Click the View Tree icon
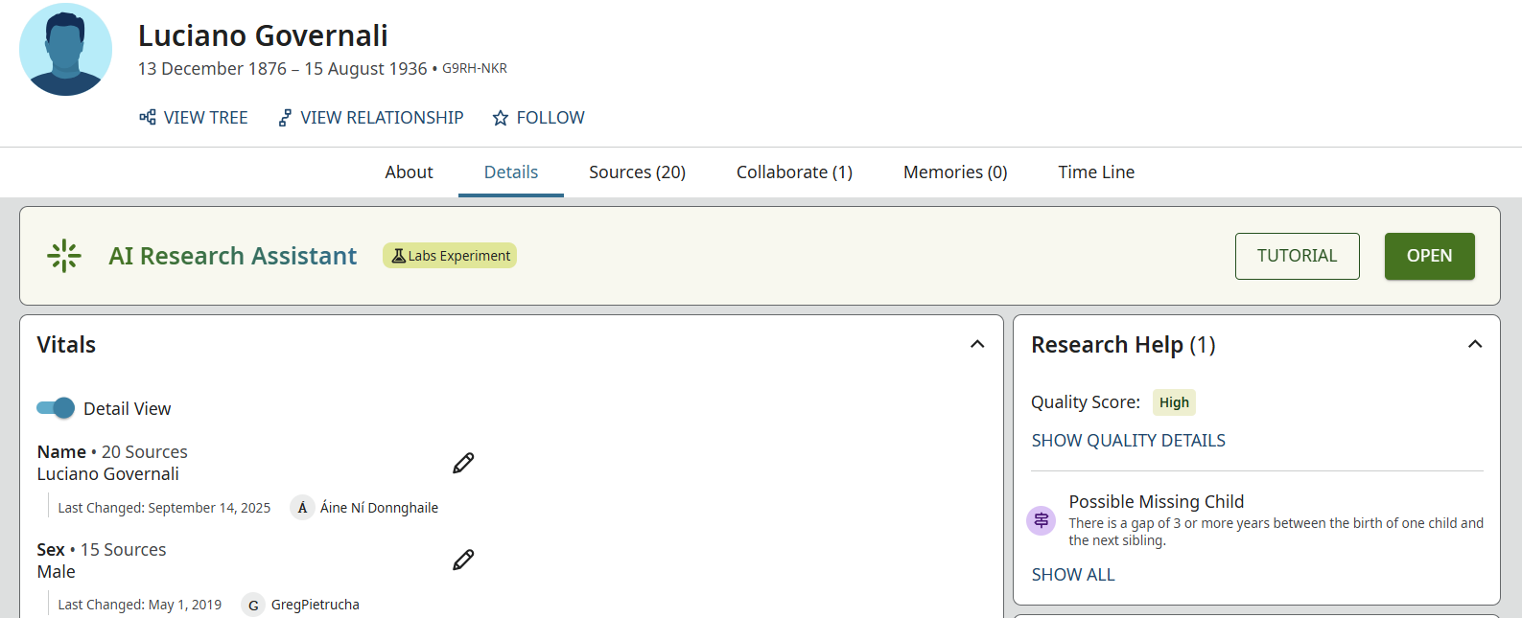Image resolution: width=1522 pixels, height=618 pixels. (x=148, y=117)
